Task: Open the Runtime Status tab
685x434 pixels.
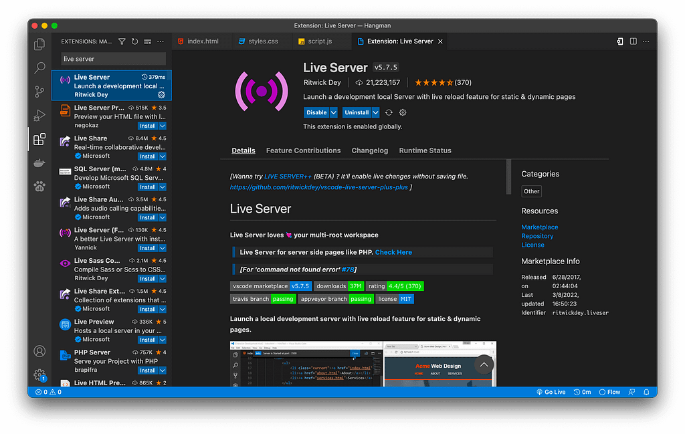Action: point(425,150)
